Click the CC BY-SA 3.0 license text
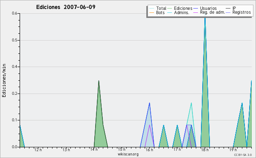 coord(243,155)
